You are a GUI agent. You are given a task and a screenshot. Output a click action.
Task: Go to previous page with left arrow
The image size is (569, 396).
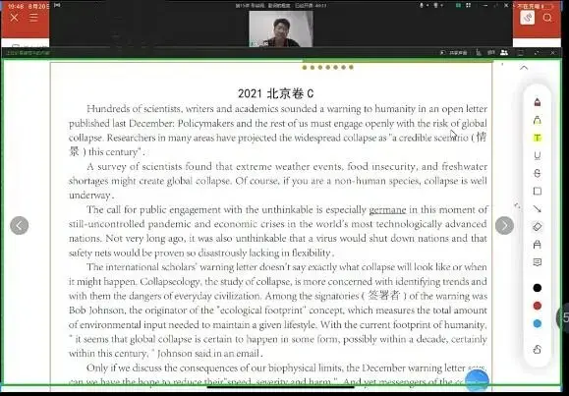pyautogui.click(x=20, y=225)
